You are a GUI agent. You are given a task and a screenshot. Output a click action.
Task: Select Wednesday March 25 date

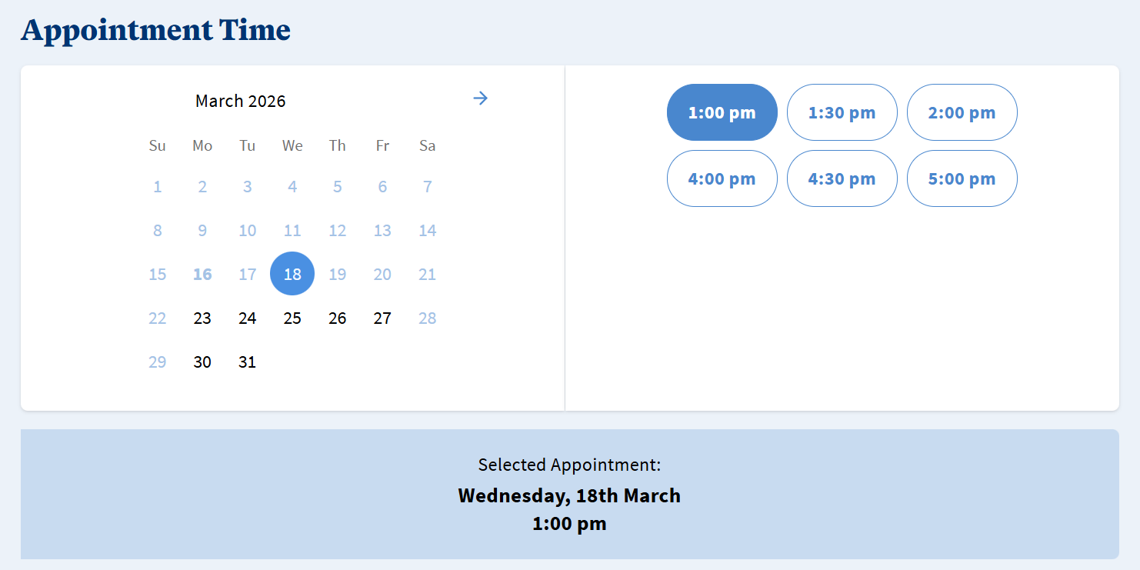click(x=292, y=318)
